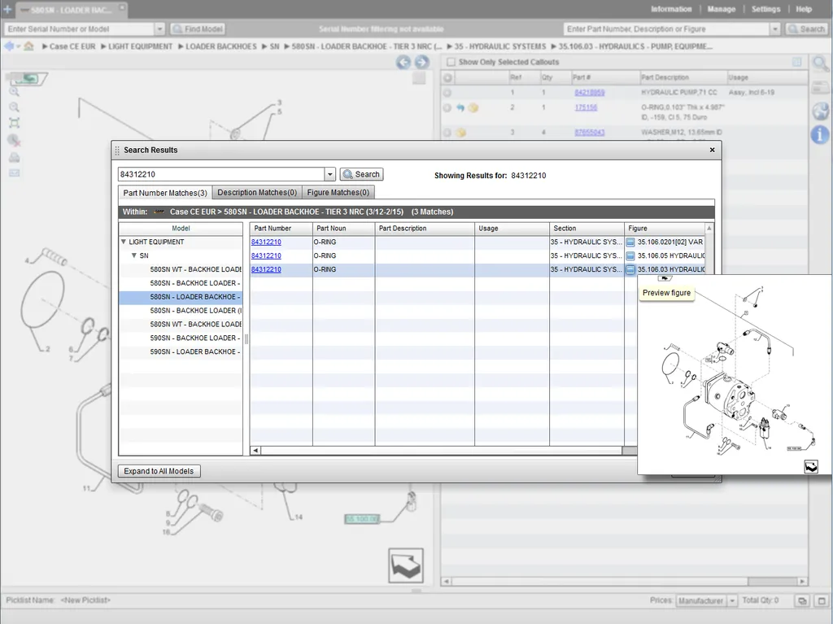Click the picklist window icon beside Total Qty
The height and width of the screenshot is (624, 833).
point(822,600)
